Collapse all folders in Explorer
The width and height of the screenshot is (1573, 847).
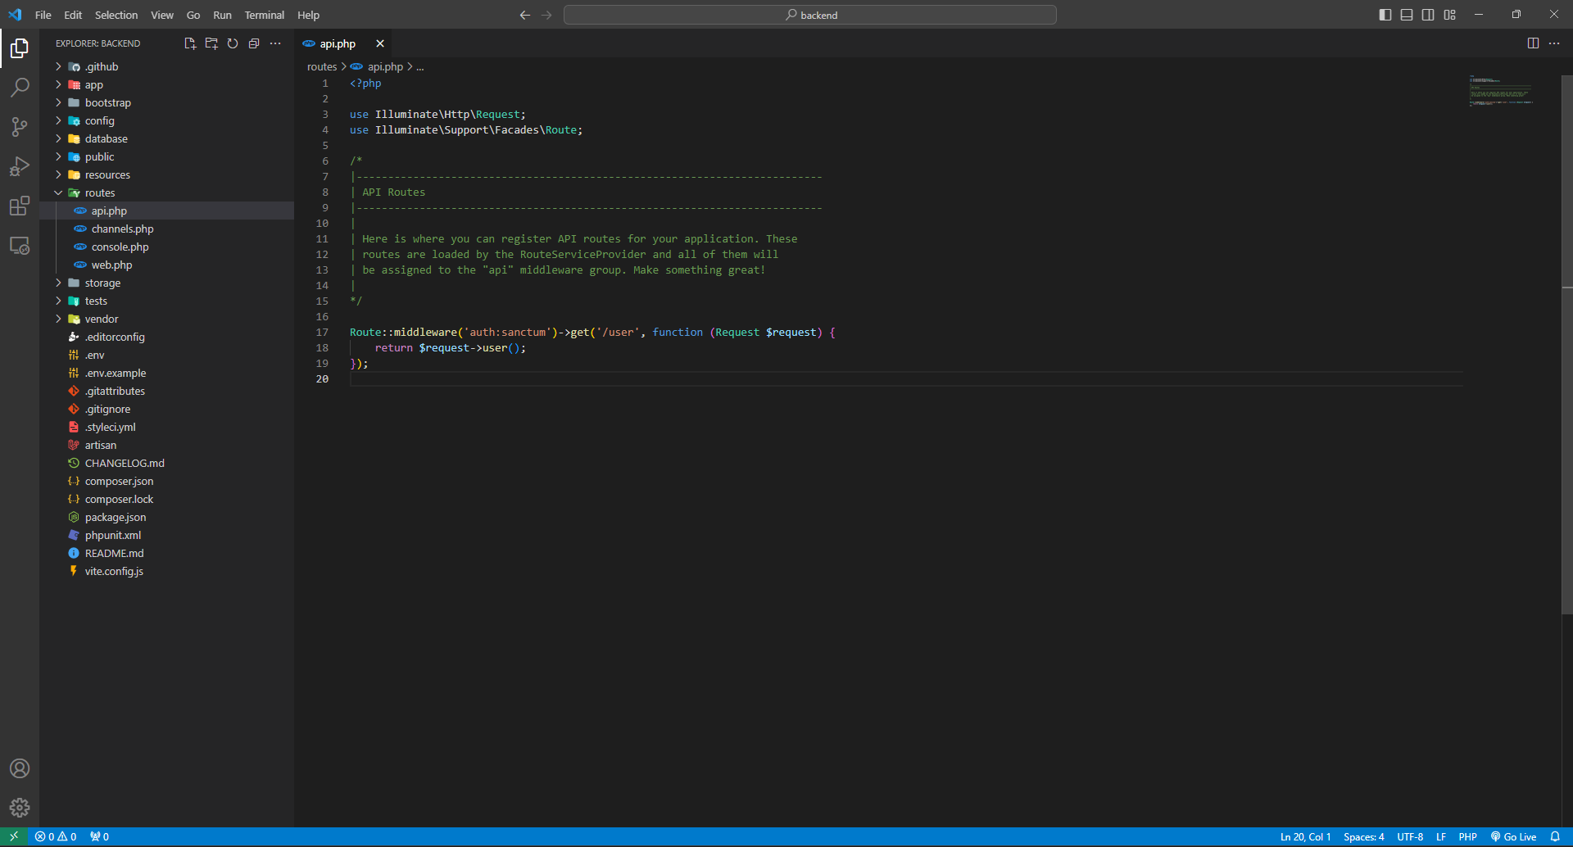(254, 43)
